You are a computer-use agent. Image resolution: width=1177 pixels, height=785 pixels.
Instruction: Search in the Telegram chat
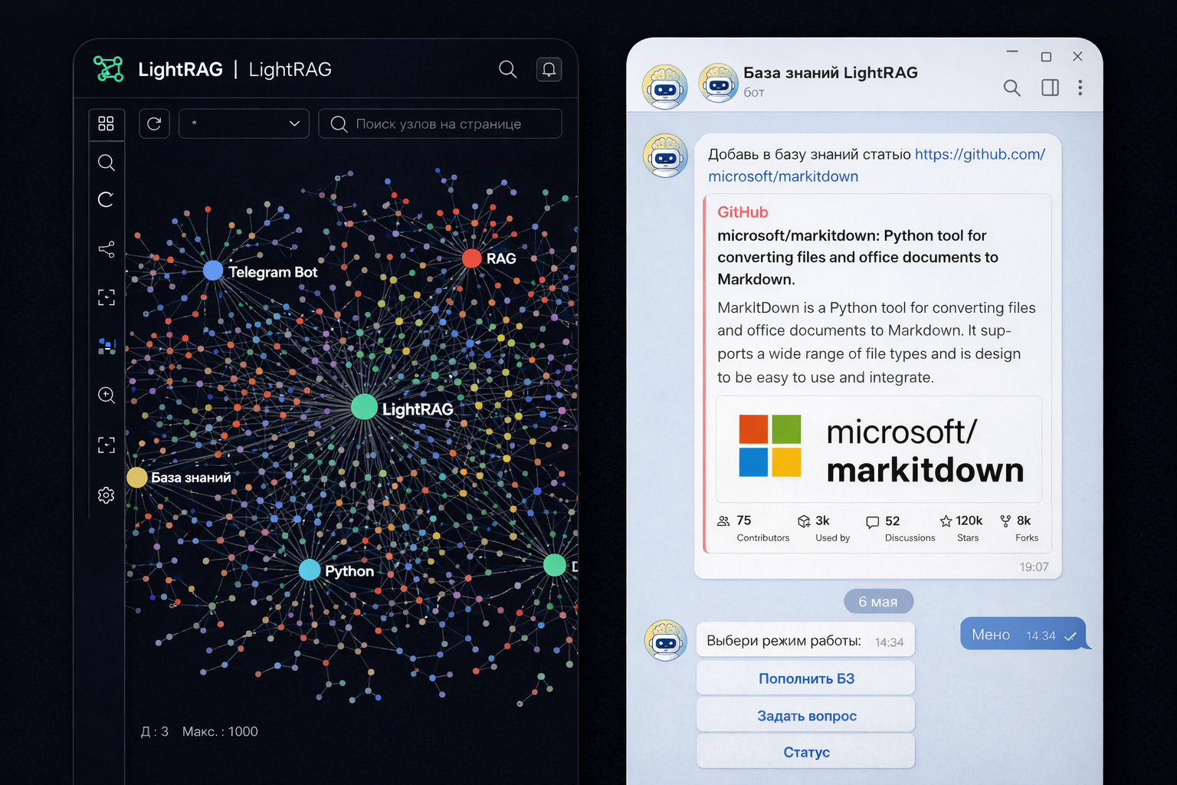coord(1012,88)
